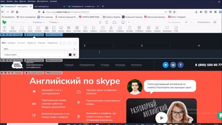This screenshot has width=222, height=125.
Task: Open Firefox page actions ellipsis menu
Action: coord(166,12)
